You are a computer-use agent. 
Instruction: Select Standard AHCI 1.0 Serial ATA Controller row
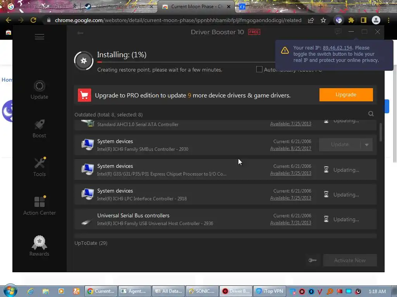coord(225,125)
